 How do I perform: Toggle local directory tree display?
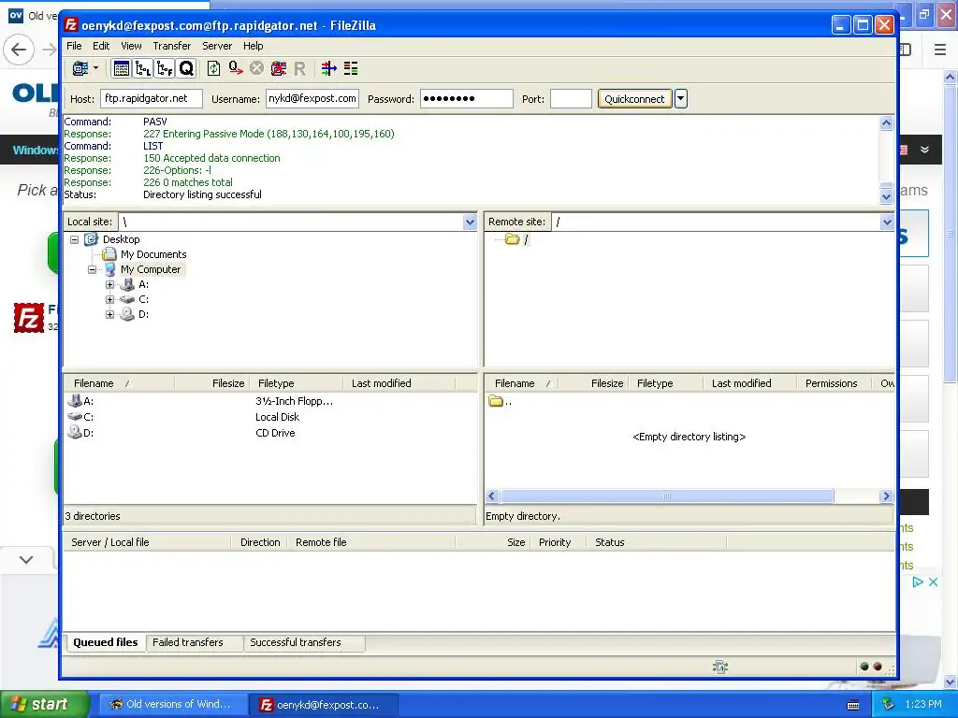[x=143, y=68]
